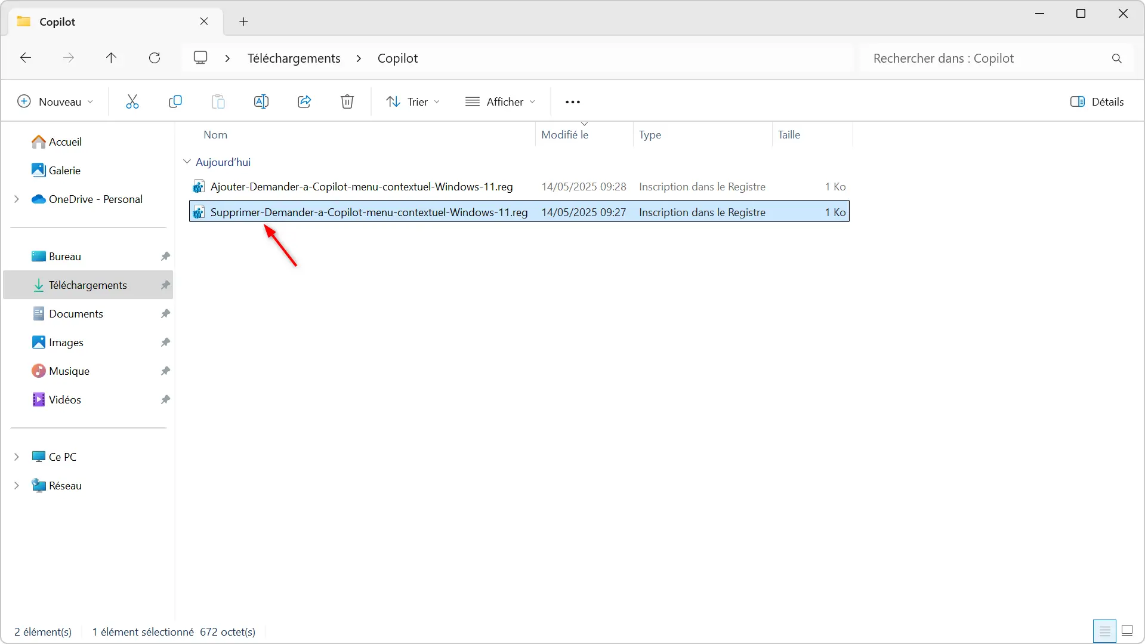Click '1 élément sélectionné 672 octet(s)' status text
This screenshot has height=644, width=1145.
(174, 632)
